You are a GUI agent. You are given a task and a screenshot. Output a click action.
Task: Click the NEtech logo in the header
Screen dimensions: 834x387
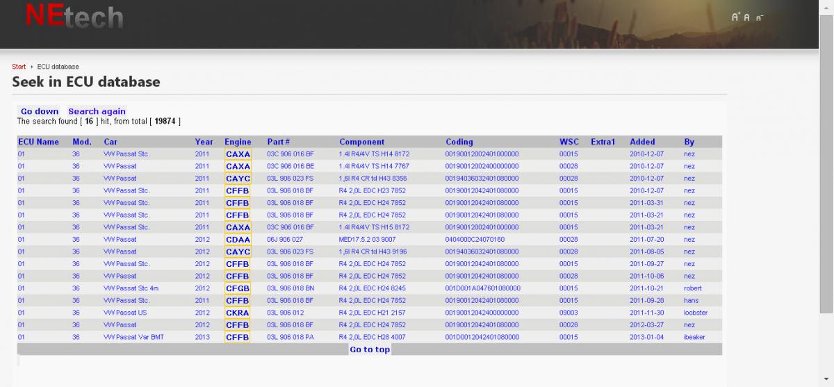tap(74, 16)
